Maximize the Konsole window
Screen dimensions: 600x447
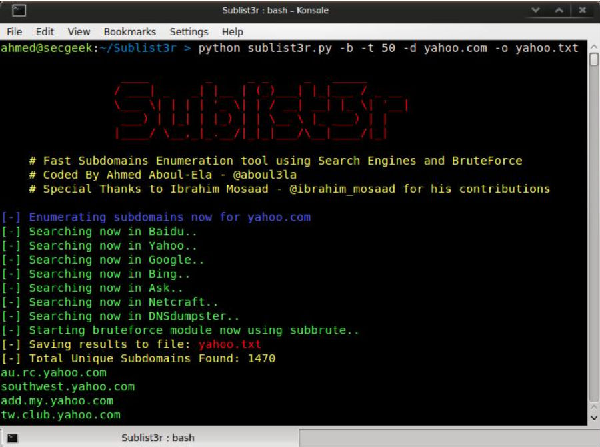pos(559,11)
